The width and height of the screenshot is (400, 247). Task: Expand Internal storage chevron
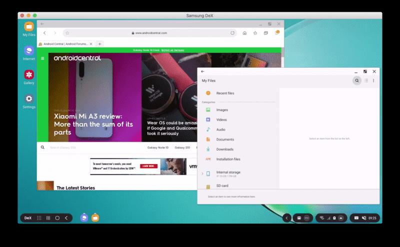tap(202, 174)
